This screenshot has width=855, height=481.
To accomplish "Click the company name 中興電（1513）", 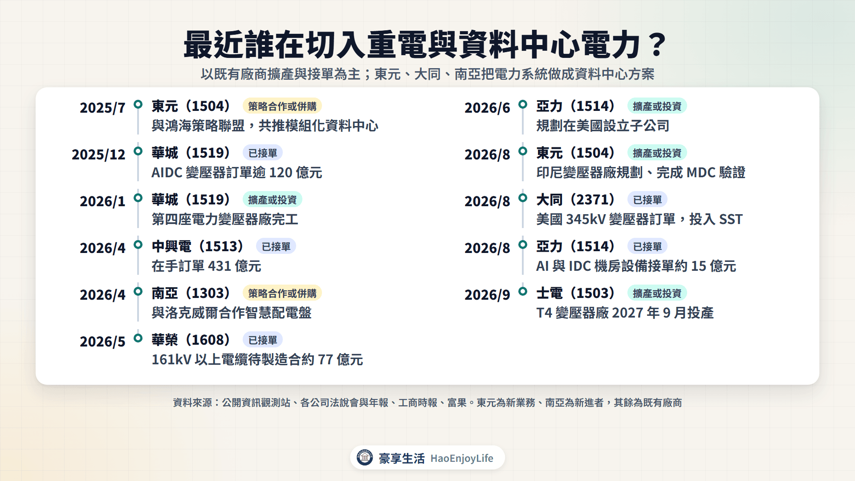I will (198, 246).
